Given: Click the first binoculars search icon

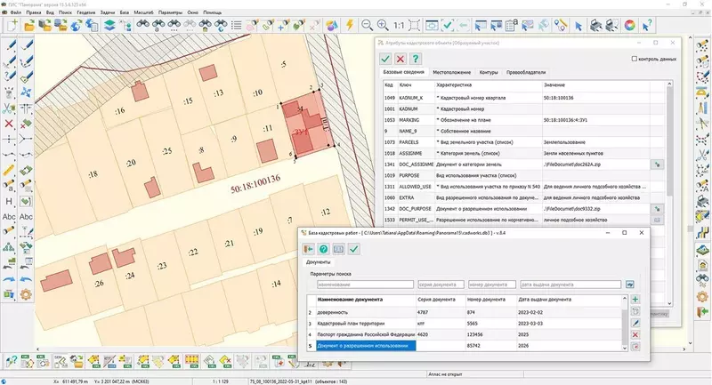Looking at the screenshot, I should [143, 26].
